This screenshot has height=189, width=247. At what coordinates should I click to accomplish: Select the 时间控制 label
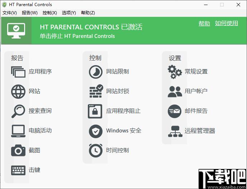pos(118,150)
